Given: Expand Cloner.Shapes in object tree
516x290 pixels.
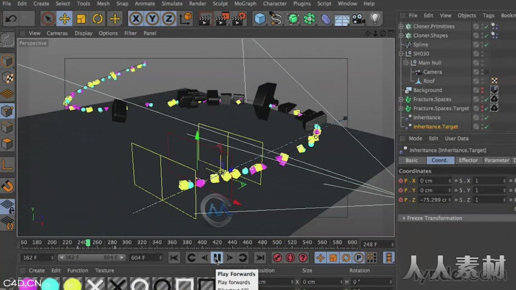Looking at the screenshot, I should pos(401,35).
